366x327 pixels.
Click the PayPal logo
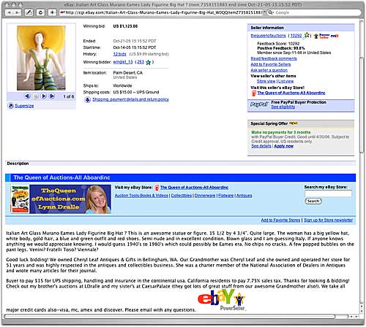pyautogui.click(x=259, y=104)
